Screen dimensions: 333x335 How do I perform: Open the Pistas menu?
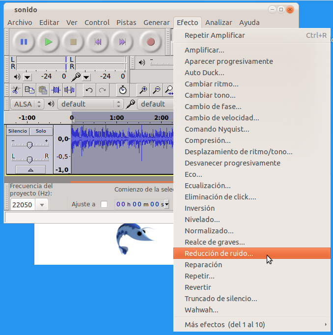coord(126,23)
